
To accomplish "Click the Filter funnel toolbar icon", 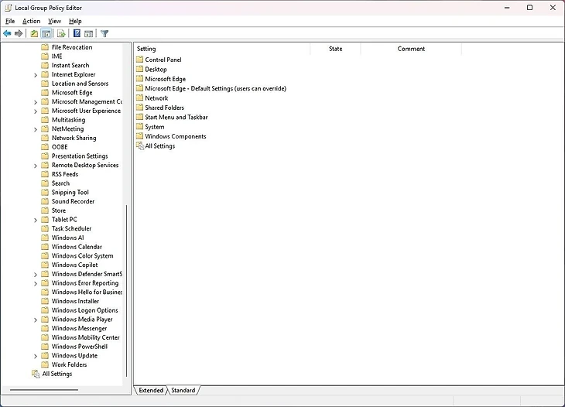I will (x=104, y=34).
